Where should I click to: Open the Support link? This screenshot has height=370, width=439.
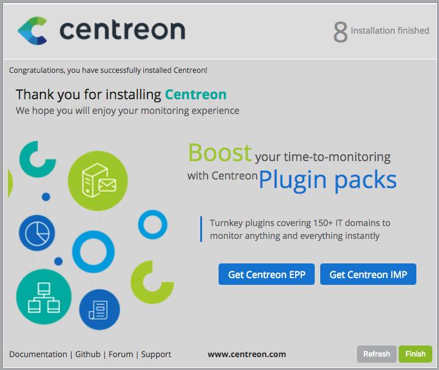[156, 355]
